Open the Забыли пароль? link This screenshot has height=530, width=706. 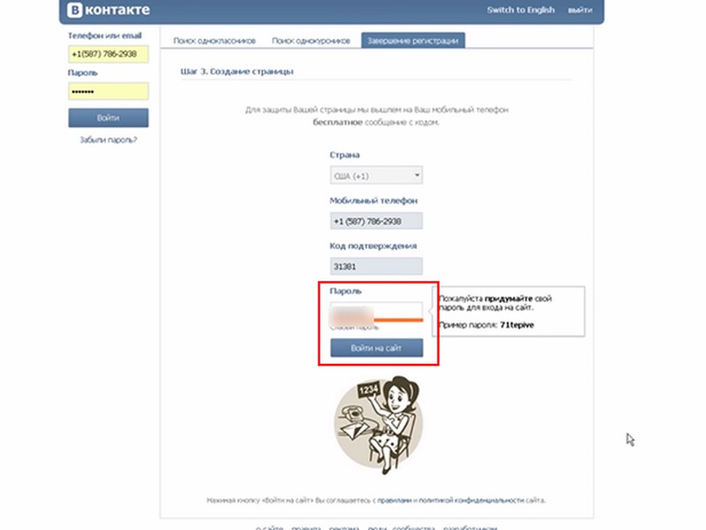pyautogui.click(x=109, y=140)
